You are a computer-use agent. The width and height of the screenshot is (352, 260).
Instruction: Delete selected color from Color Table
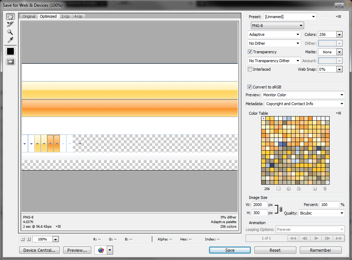pyautogui.click(x=324, y=189)
